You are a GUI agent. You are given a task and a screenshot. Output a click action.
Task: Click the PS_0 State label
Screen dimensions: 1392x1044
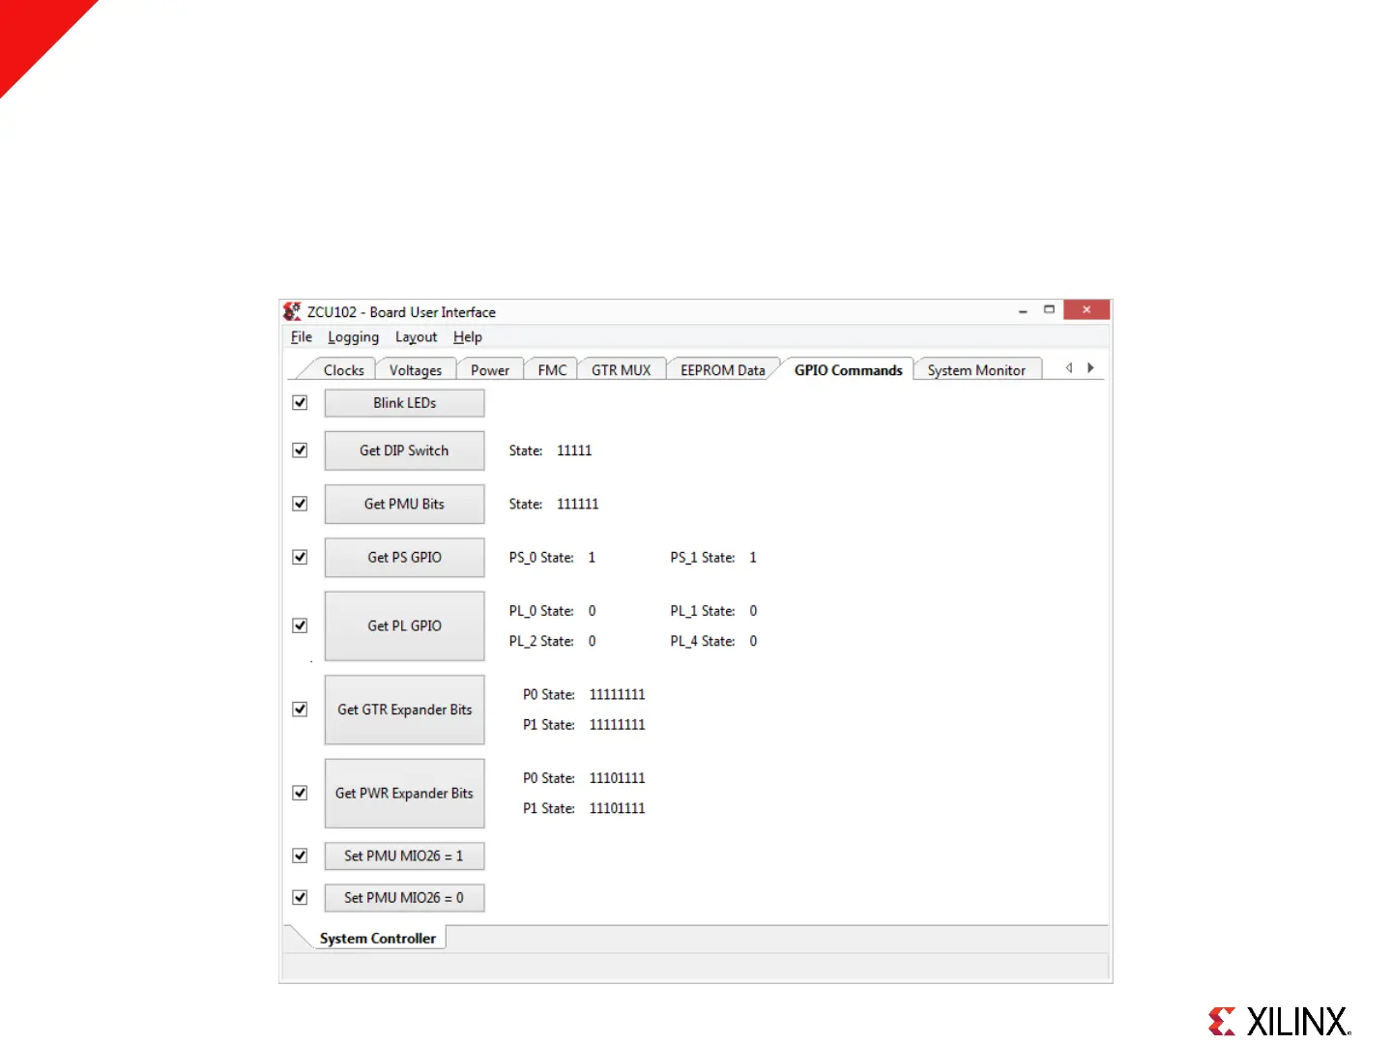coord(541,558)
